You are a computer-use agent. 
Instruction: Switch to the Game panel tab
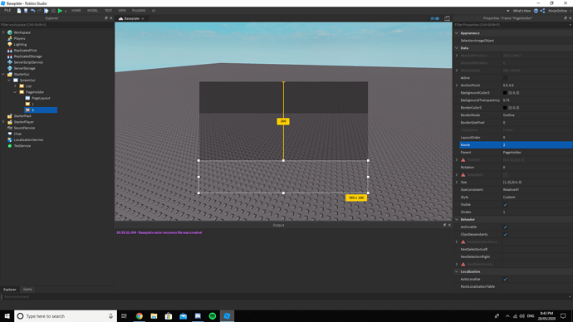click(27, 290)
